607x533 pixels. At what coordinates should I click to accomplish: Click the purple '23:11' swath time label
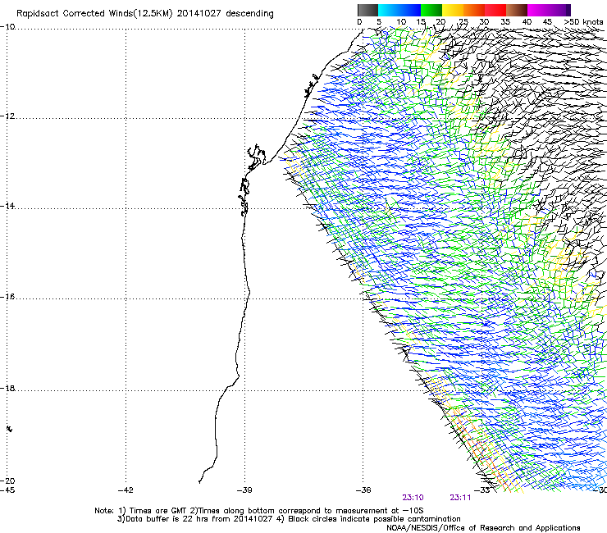pyautogui.click(x=460, y=498)
